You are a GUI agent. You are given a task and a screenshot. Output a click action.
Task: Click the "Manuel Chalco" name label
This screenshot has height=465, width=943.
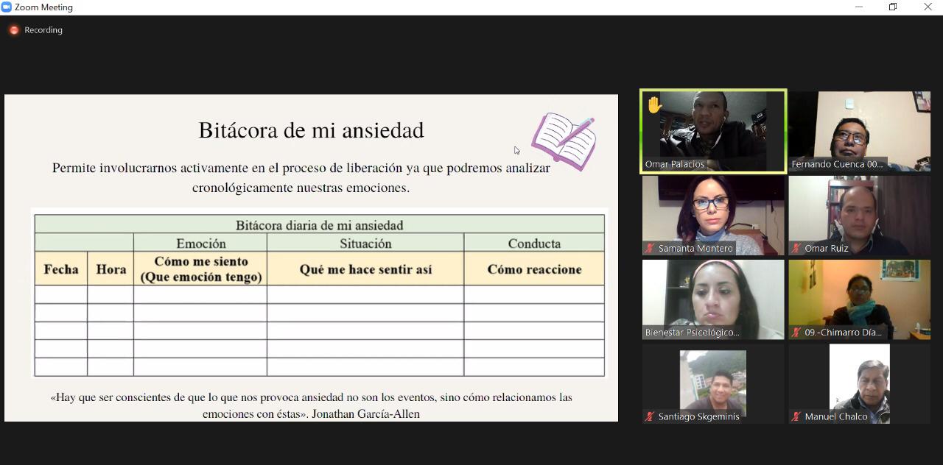(x=836, y=416)
